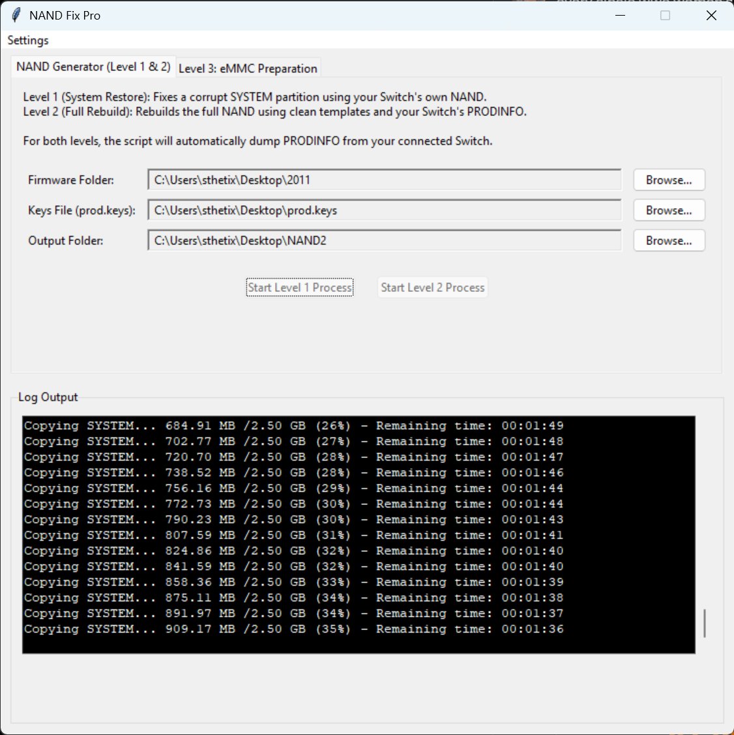Click log line showing 858.36 MB (33%)
734x735 pixels.
[293, 582]
